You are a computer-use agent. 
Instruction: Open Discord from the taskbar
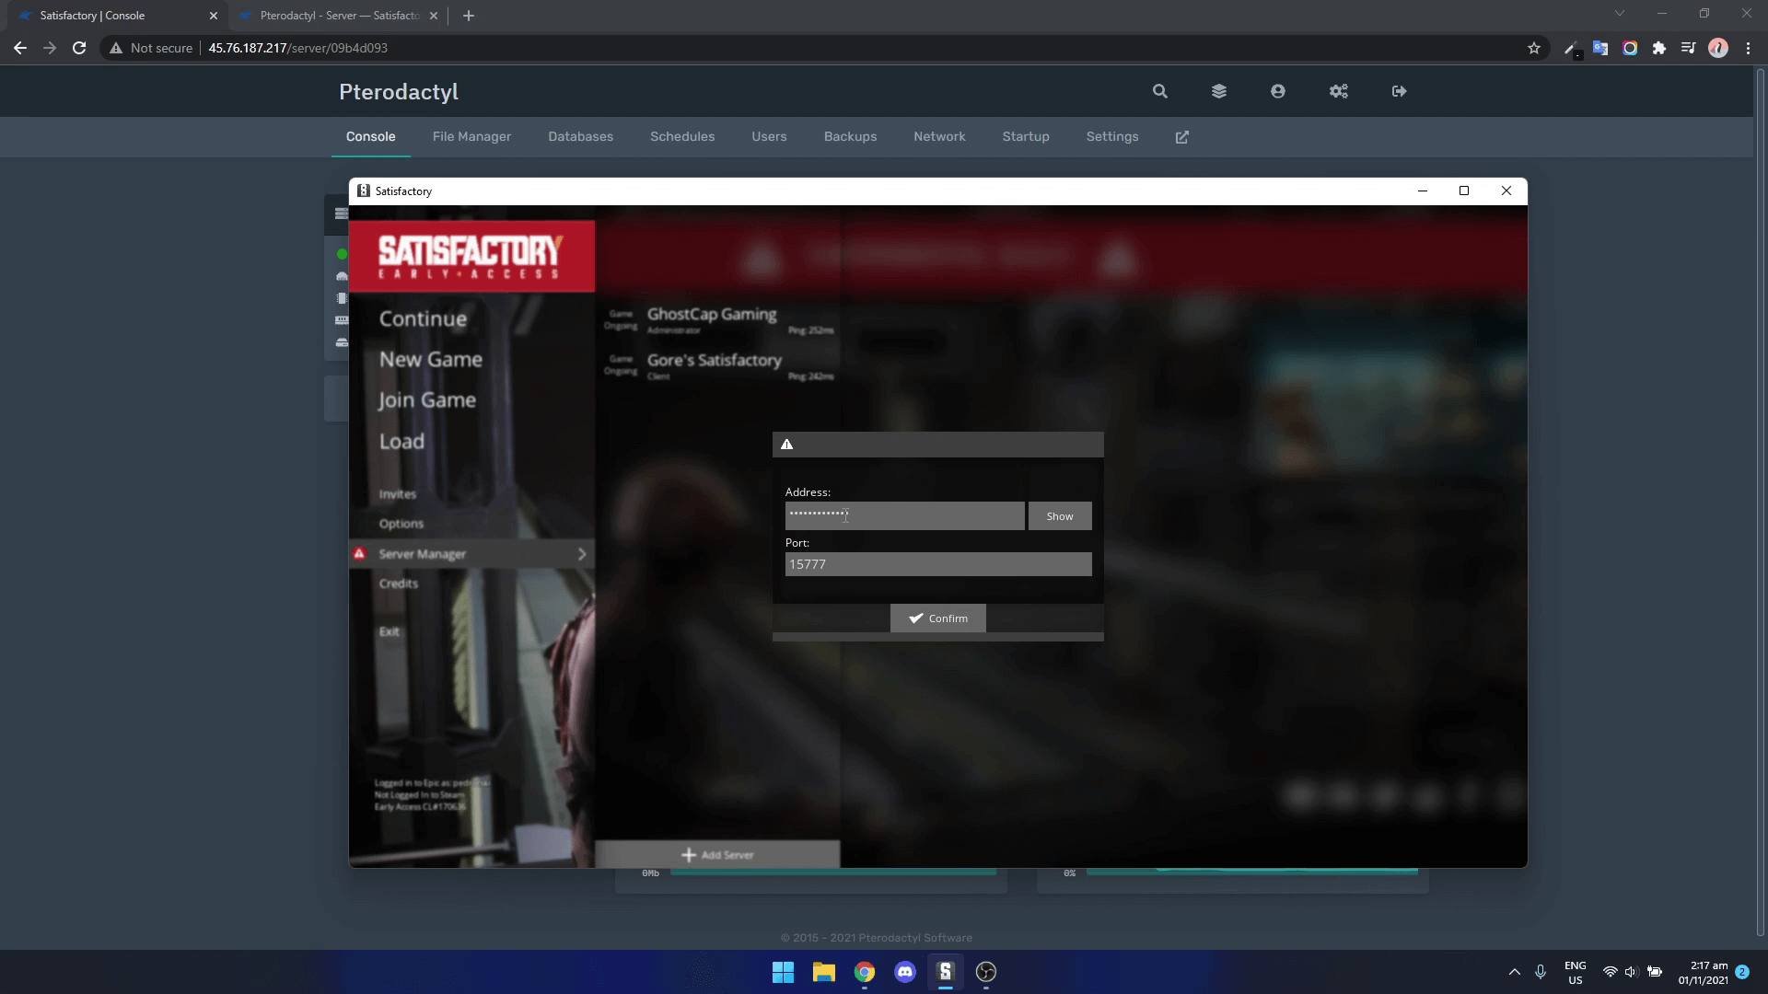[905, 972]
